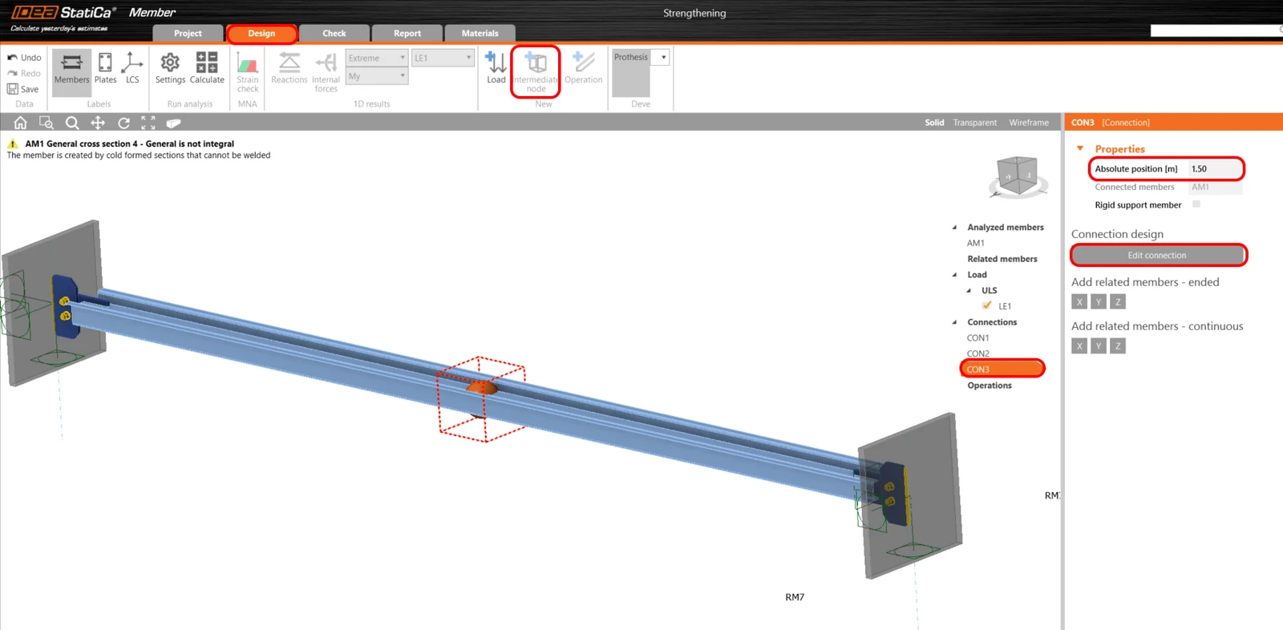Collapse the Properties section
Image resolution: width=1283 pixels, height=630 pixels.
[x=1080, y=148]
